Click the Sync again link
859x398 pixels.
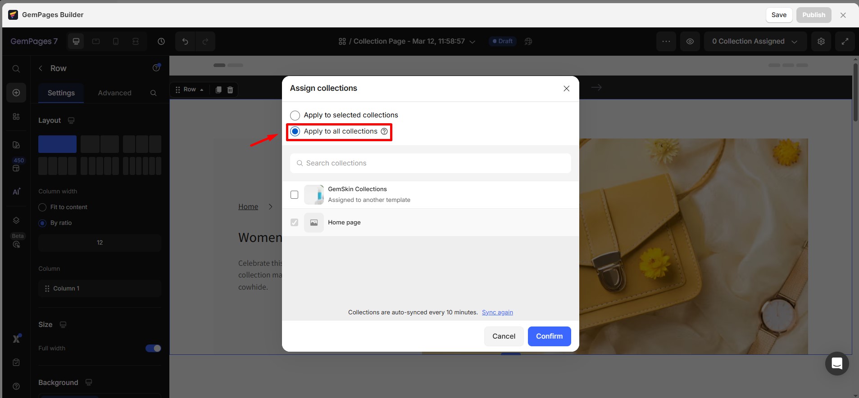pos(497,313)
